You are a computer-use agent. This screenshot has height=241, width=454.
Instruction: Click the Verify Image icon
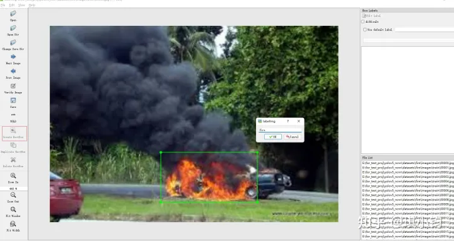click(13, 86)
